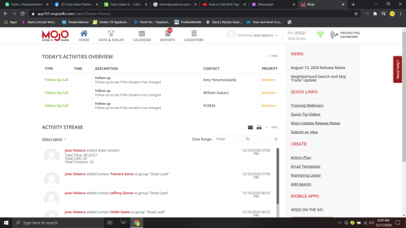Viewport: 406px width, 228px height.
Task: Open Quick Tip Videos link
Action: point(305,114)
